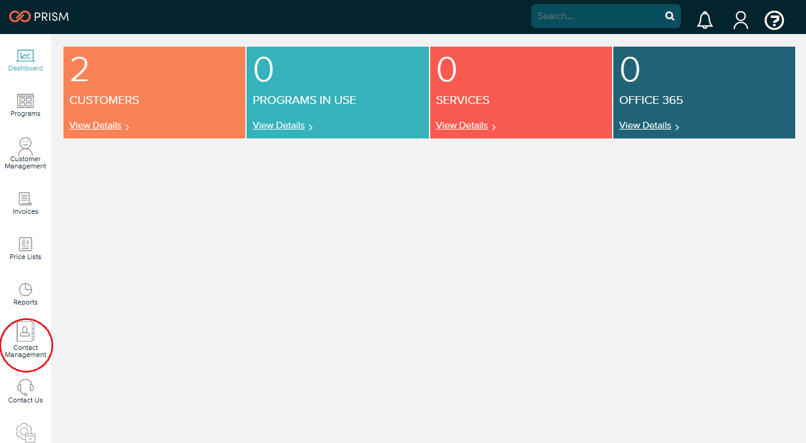Click the PRISM logo
The height and width of the screenshot is (443, 806).
tap(38, 16)
